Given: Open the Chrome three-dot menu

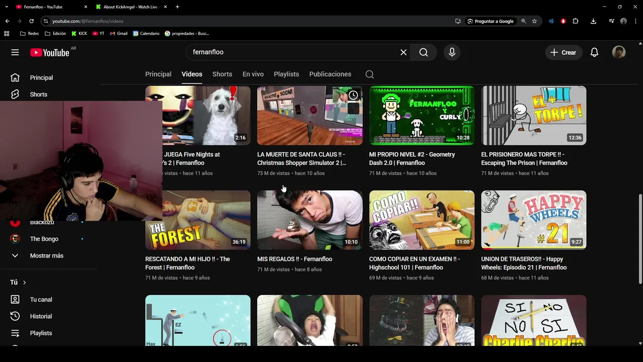Looking at the screenshot, I should coord(635,21).
